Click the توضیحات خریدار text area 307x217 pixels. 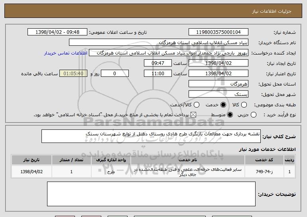tap(151, 194)
